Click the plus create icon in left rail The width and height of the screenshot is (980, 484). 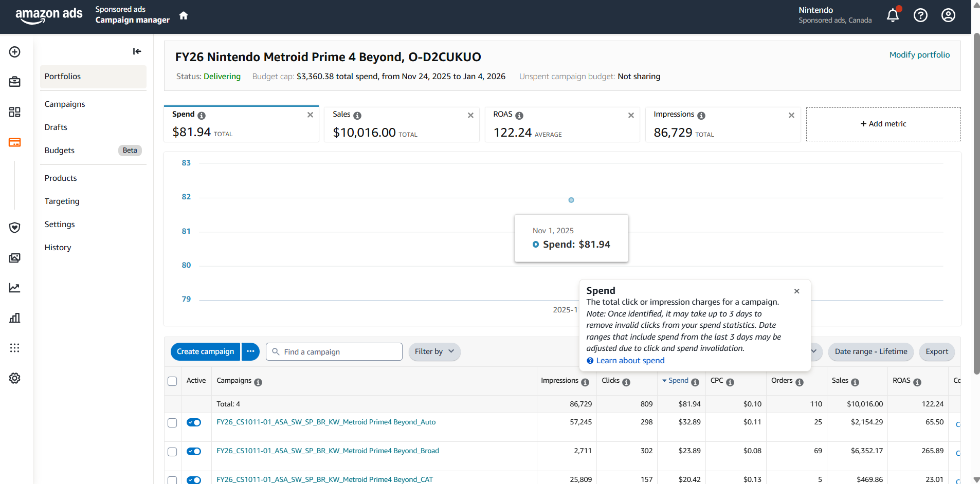[15, 52]
